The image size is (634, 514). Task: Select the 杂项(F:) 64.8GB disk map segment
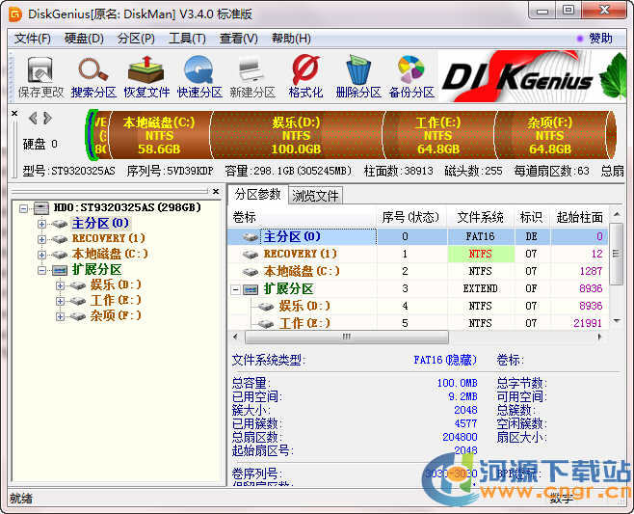tap(550, 135)
